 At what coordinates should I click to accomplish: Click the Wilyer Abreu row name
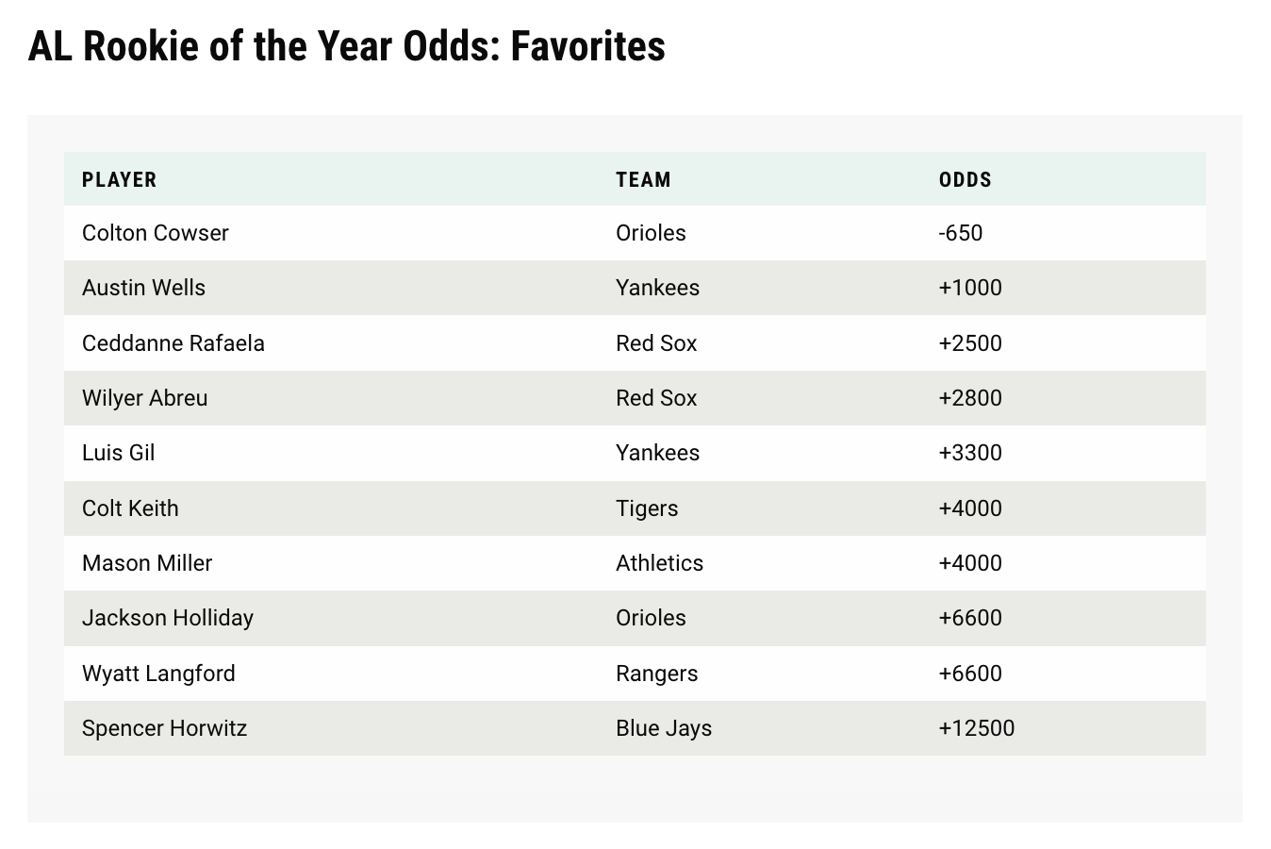(x=145, y=398)
